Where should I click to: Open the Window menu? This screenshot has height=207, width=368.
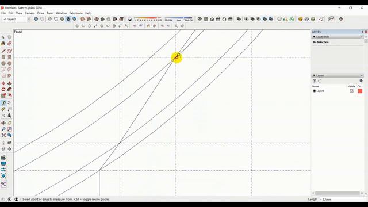click(x=62, y=13)
